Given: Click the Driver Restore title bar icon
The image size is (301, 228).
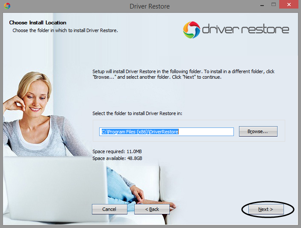Looking at the screenshot, I should (7, 6).
